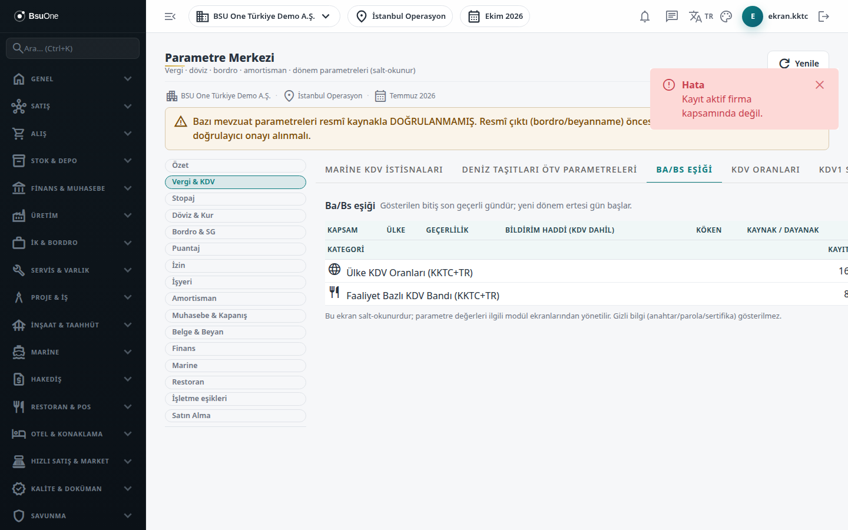The height and width of the screenshot is (530, 848).
Task: Expand the Alış sidebar section
Action: pyautogui.click(x=73, y=134)
